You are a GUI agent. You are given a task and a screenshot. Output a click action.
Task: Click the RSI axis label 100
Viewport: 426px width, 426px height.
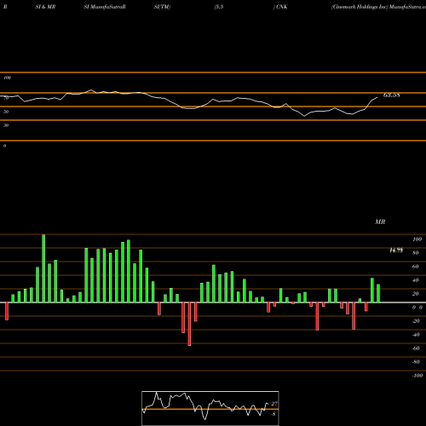7,78
